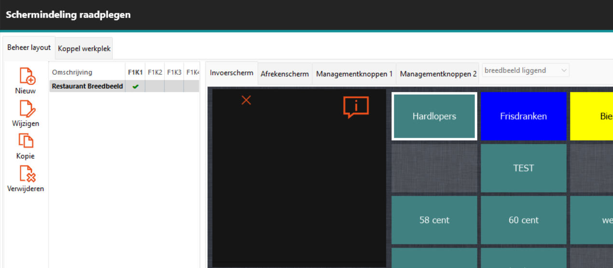Select the Managementknoppen 2 tab

438,74
